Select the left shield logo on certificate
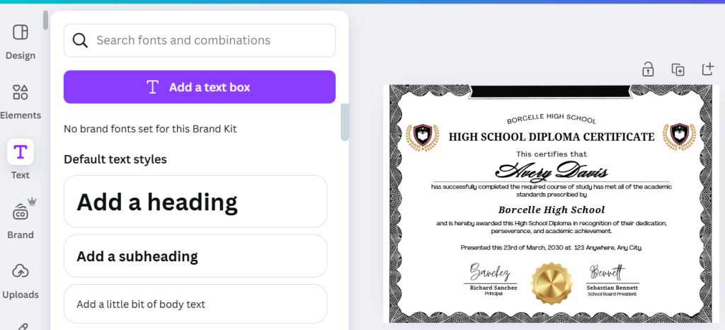Image resolution: width=725 pixels, height=330 pixels. (x=422, y=136)
